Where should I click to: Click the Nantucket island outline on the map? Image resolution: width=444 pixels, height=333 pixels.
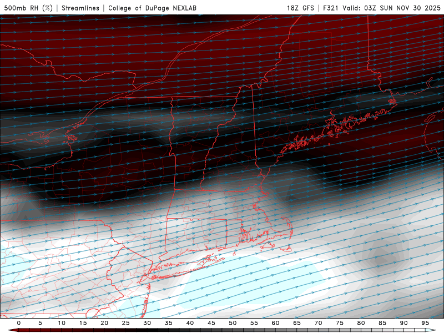[287, 249]
